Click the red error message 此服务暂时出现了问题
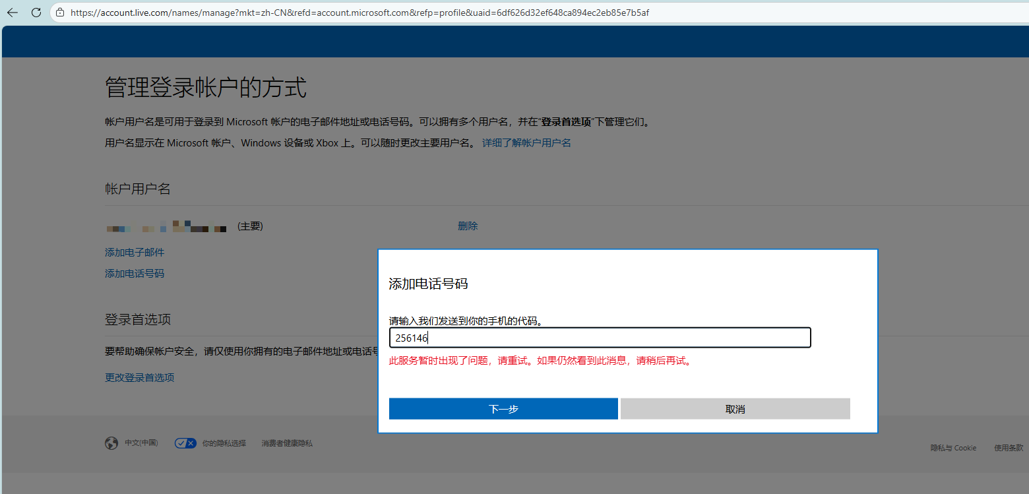The image size is (1029, 494). (540, 361)
